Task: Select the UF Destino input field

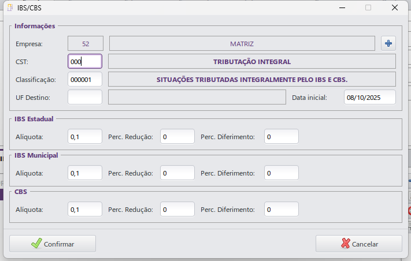Action: tap(85, 97)
